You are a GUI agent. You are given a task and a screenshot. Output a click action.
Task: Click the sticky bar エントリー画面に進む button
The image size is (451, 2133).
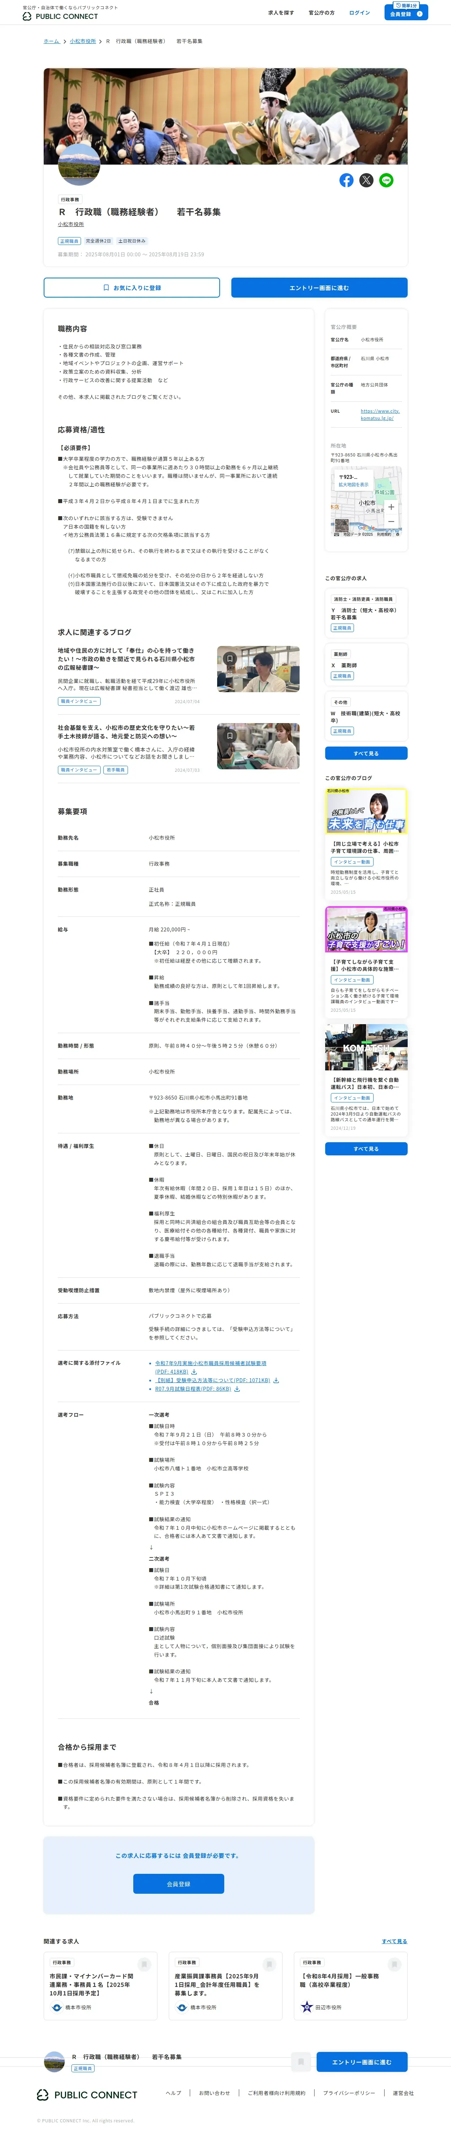click(362, 2062)
